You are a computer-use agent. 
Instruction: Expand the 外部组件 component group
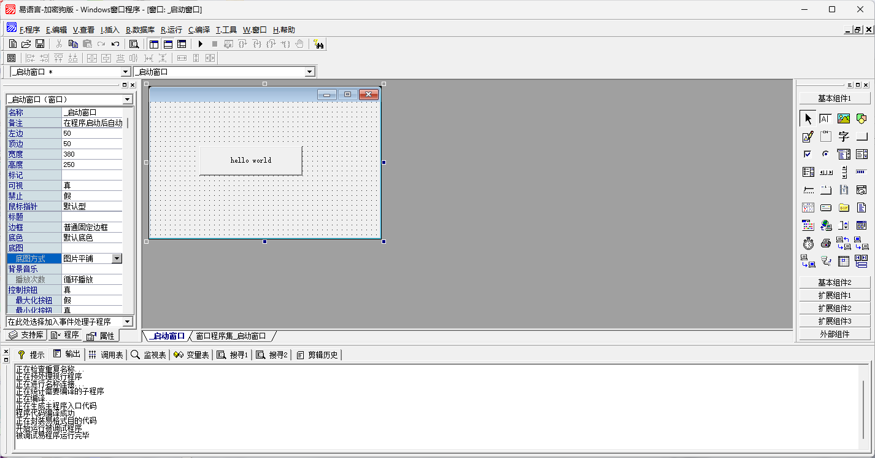(835, 334)
